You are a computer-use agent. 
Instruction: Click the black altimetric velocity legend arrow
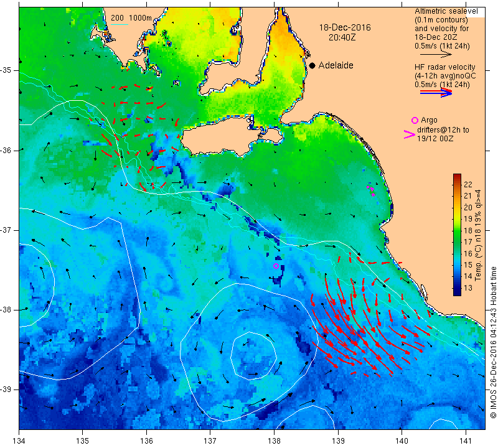(436, 55)
